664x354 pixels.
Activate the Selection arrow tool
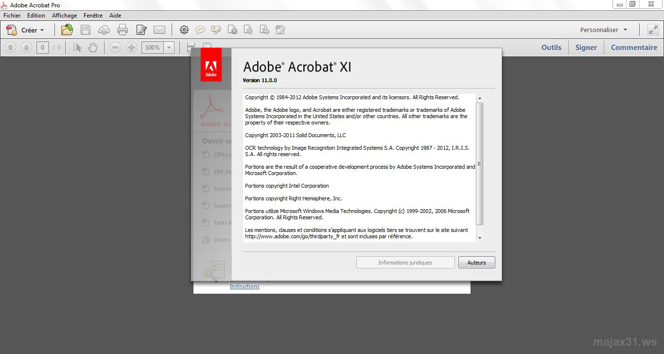[x=75, y=47]
